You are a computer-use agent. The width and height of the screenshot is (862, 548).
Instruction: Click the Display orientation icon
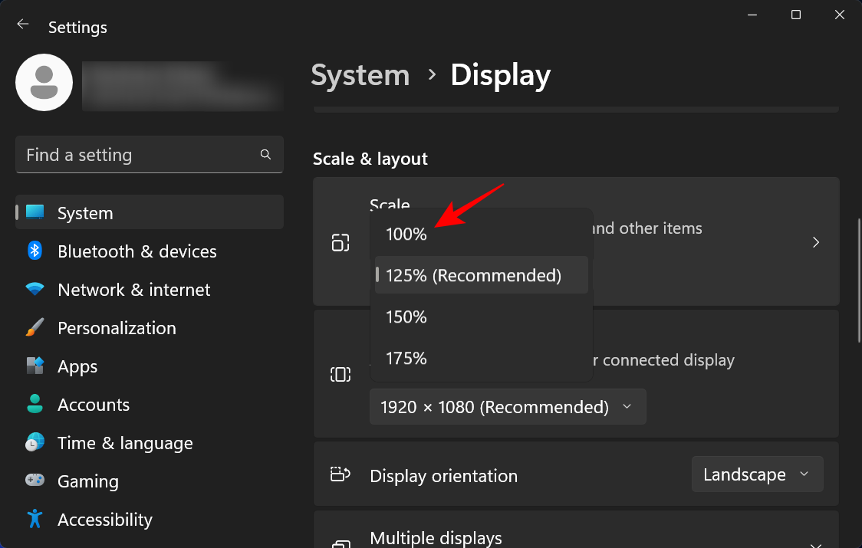pyautogui.click(x=341, y=474)
